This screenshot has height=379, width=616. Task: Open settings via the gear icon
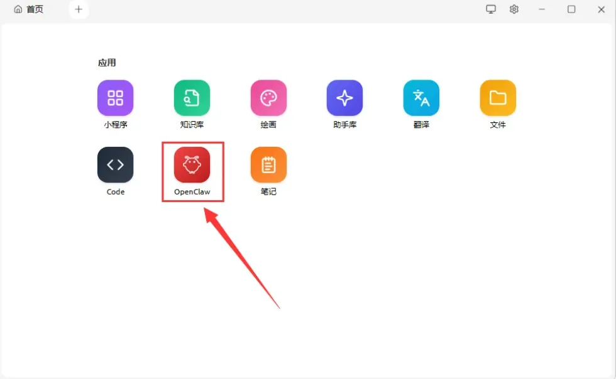click(x=514, y=9)
